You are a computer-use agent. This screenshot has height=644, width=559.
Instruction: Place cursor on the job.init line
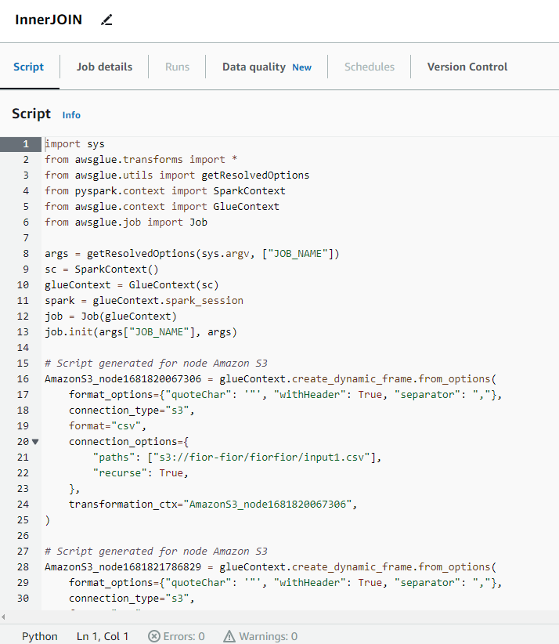[x=141, y=331]
